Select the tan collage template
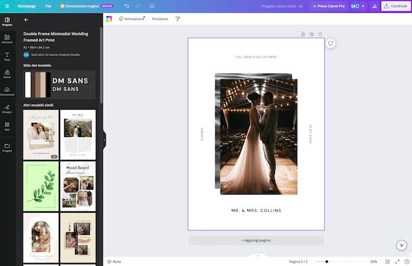This screenshot has height=266, width=412. click(78, 238)
